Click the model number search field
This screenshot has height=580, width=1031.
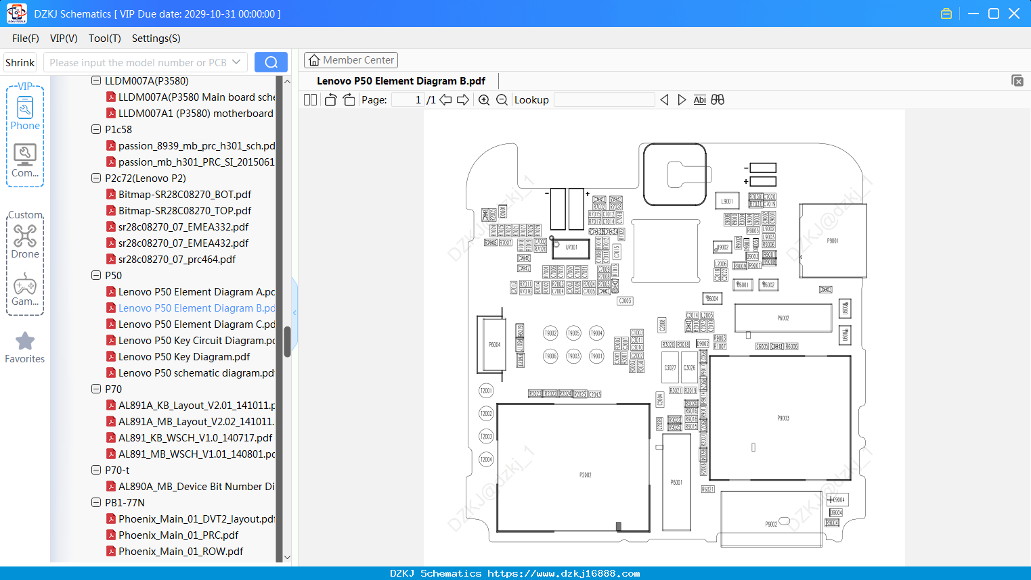pos(138,62)
